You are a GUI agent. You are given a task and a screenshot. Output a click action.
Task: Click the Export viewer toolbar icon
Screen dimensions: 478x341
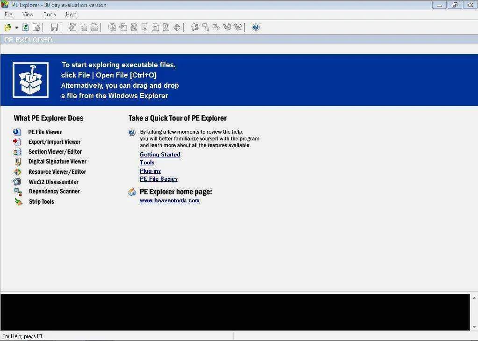[112, 28]
